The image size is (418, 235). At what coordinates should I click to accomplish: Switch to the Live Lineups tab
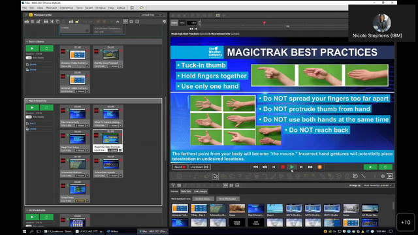[x=201, y=191]
